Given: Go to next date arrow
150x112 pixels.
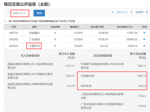Looking at the screenshot, I should (131, 12).
